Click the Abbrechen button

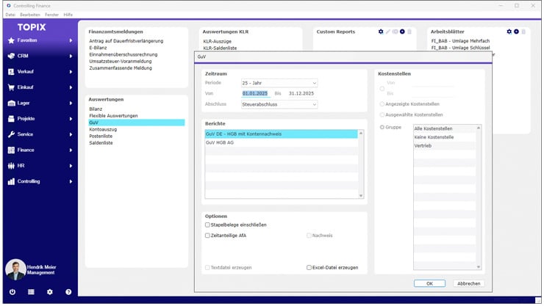(469, 283)
